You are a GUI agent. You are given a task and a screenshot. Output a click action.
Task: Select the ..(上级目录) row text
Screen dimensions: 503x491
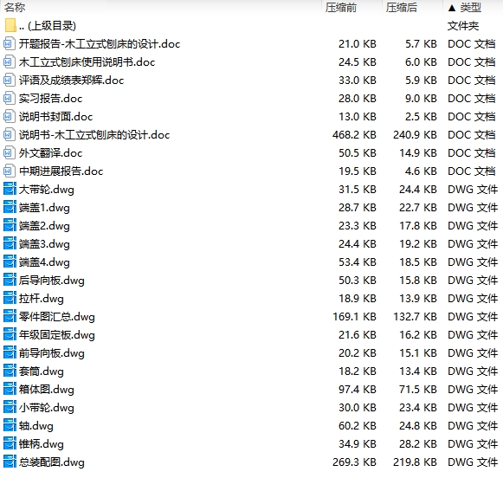48,25
